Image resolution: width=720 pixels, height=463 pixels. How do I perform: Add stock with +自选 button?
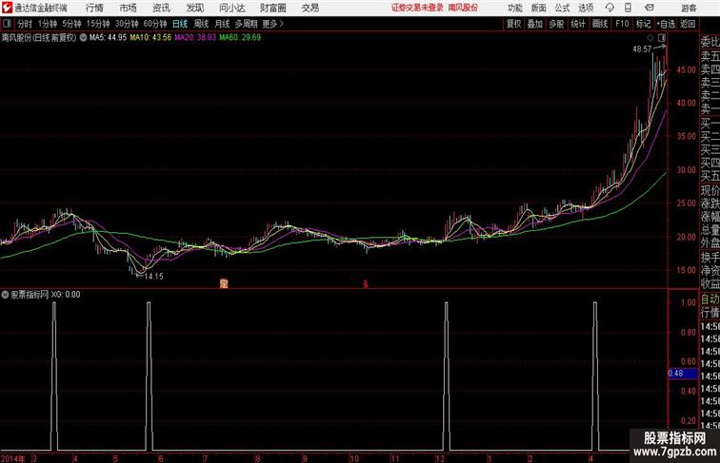pos(666,24)
